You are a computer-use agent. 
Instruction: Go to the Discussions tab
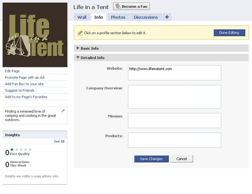click(x=146, y=17)
